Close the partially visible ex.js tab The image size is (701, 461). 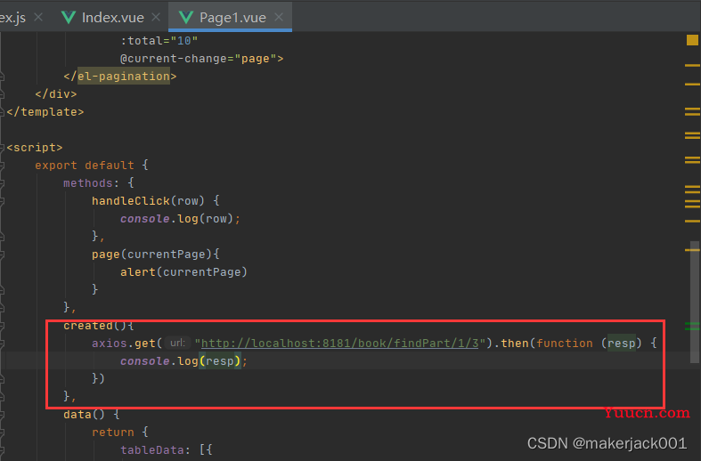pyautogui.click(x=38, y=17)
